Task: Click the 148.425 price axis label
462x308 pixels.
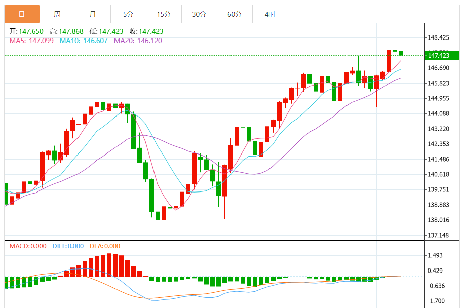Action: tap(438, 37)
